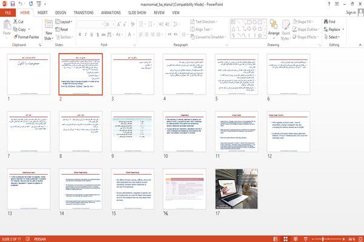Click spell check icon in status bar
The image size is (364, 242).
pyautogui.click(x=28, y=239)
